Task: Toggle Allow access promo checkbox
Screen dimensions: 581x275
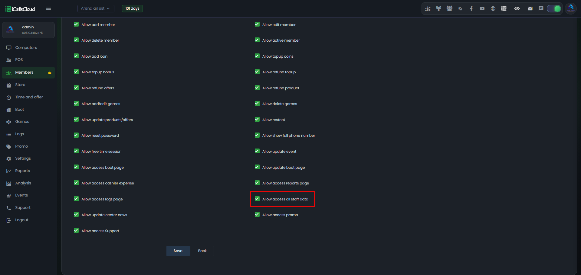Action: click(x=257, y=215)
